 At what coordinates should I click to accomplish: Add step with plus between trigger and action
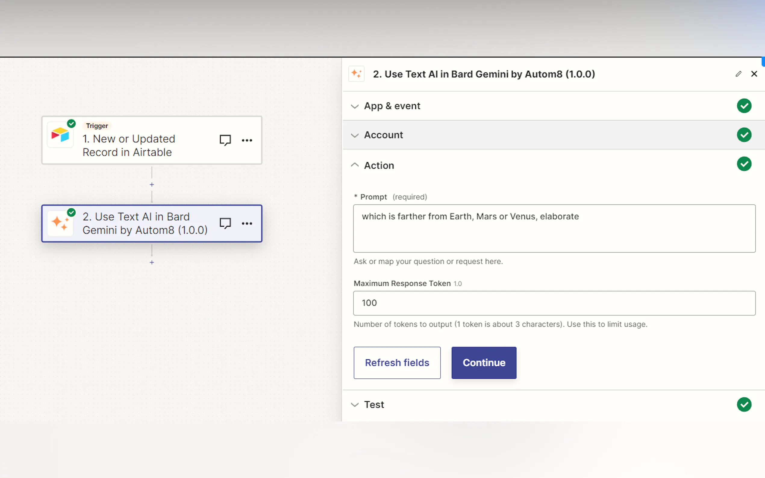pos(152,185)
